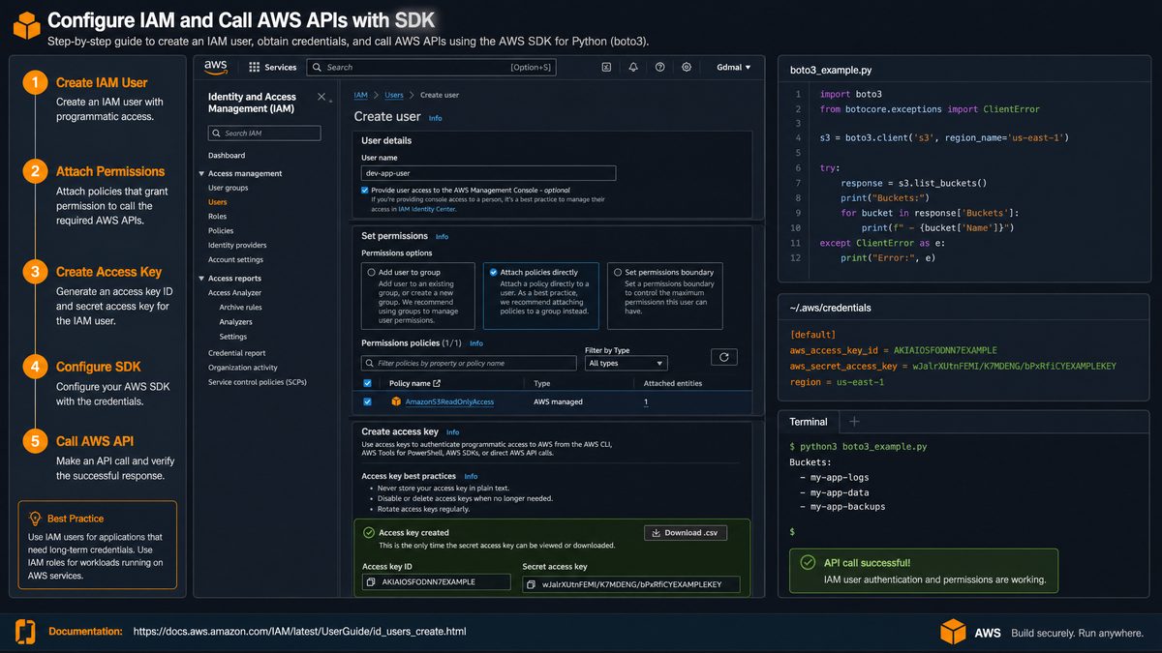Click the Users breadcrumb link

coord(394,95)
